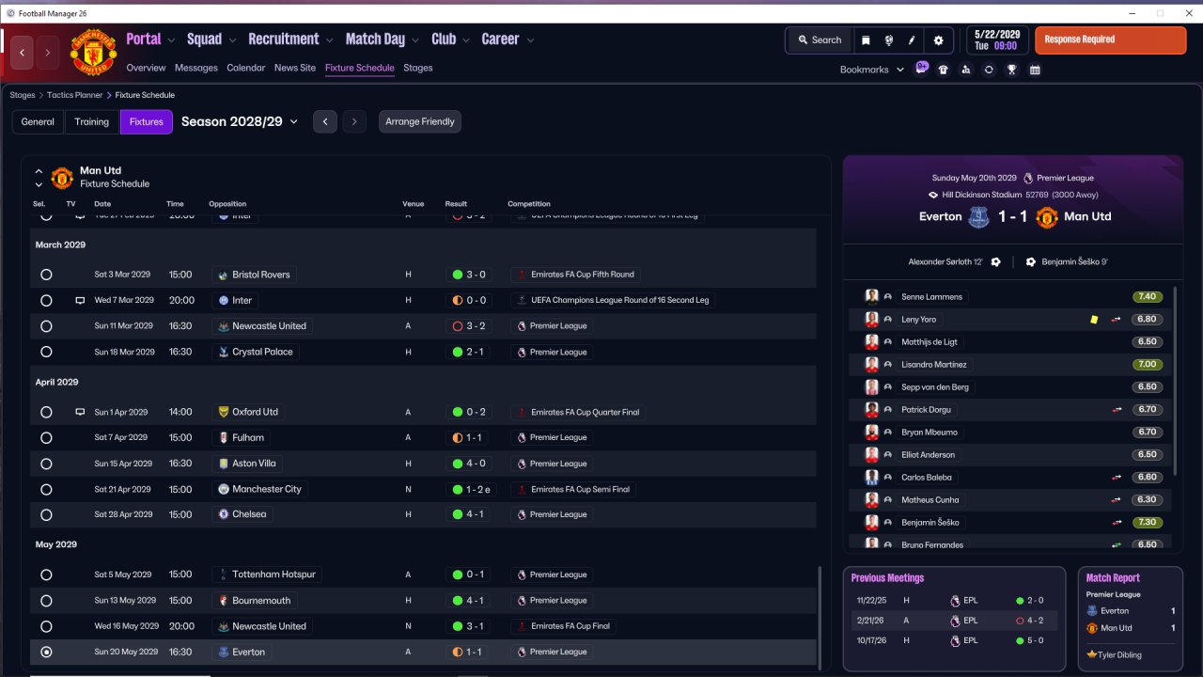Go to previous season arrow button
The image size is (1203, 677).
(x=325, y=122)
